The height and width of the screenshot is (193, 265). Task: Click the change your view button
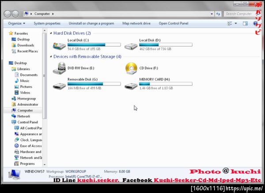point(230,23)
